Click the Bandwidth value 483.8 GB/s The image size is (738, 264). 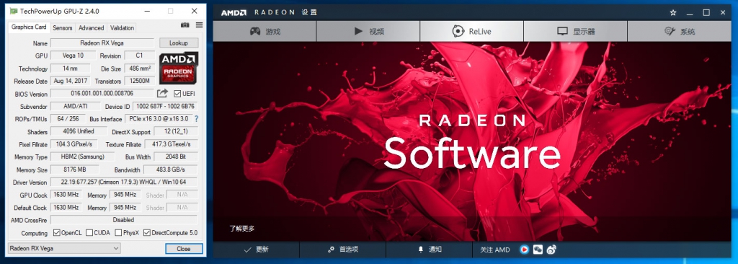pos(170,170)
